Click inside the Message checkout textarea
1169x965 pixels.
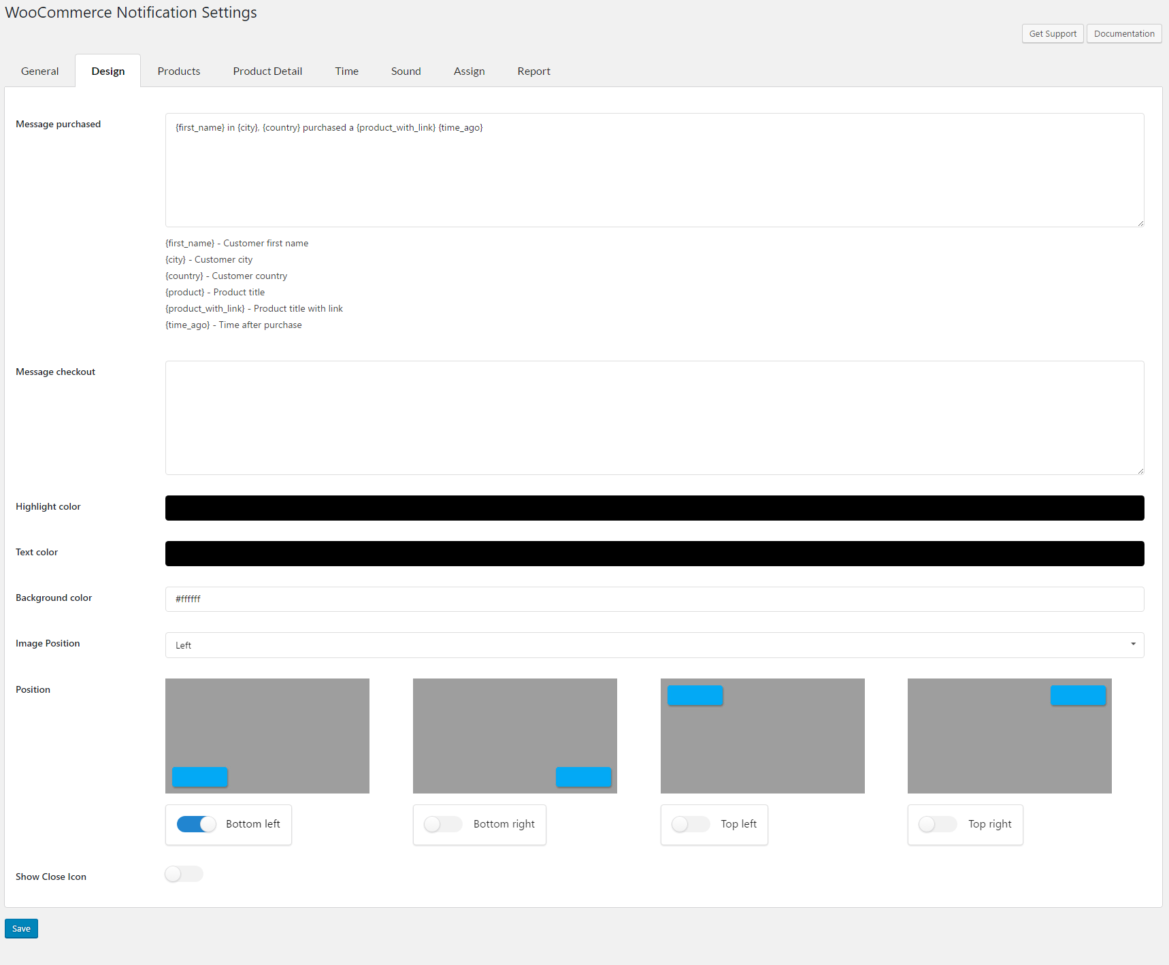pos(654,417)
